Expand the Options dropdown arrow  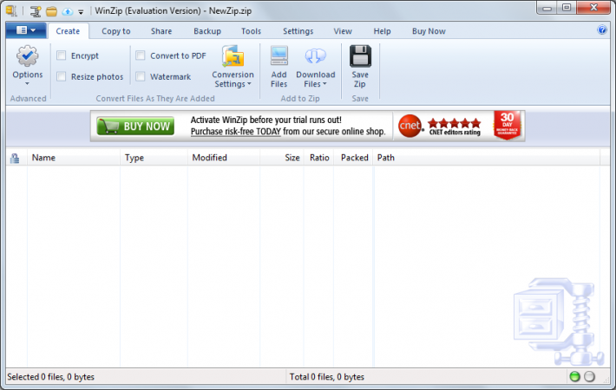(27, 83)
